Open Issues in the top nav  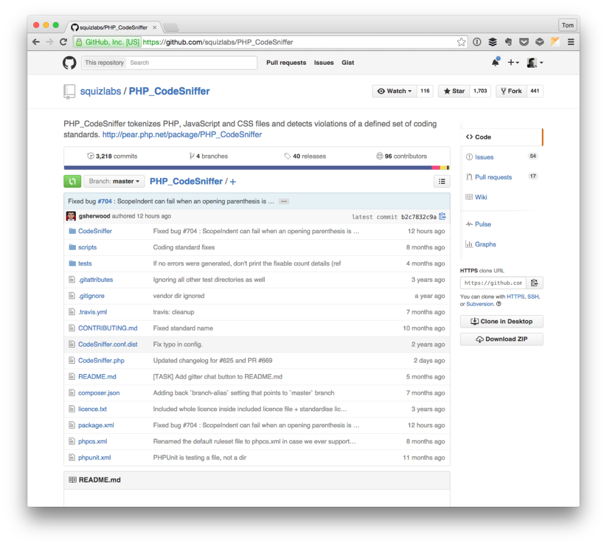click(x=324, y=62)
